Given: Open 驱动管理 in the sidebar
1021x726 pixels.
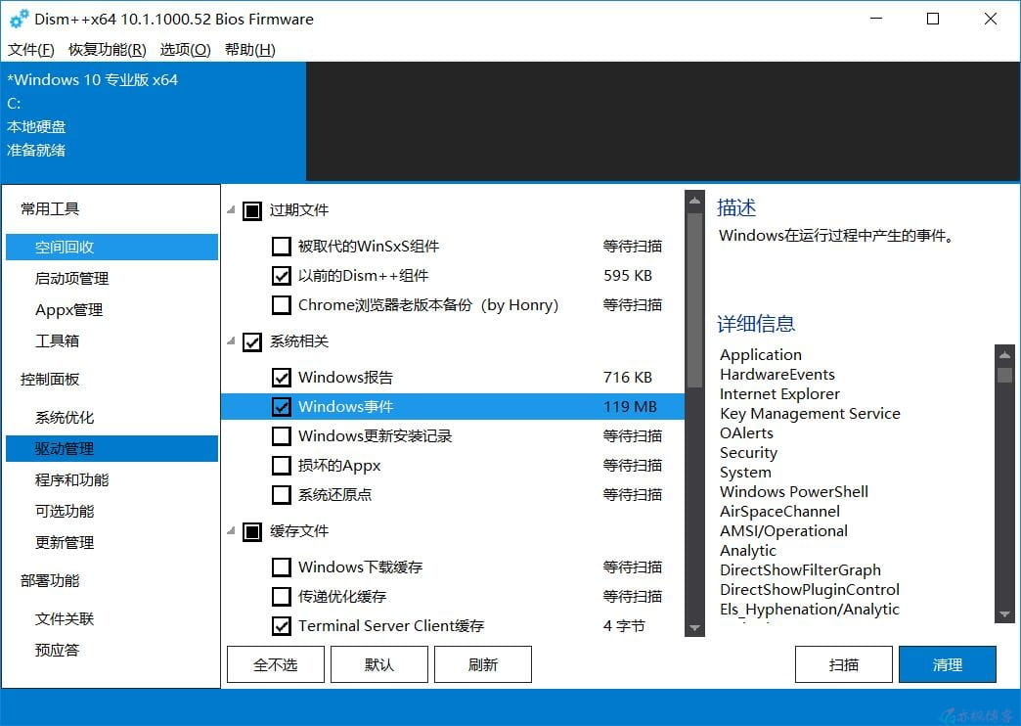Looking at the screenshot, I should pos(112,448).
